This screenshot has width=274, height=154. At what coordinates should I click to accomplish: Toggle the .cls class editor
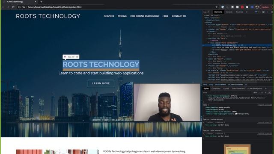261,93
